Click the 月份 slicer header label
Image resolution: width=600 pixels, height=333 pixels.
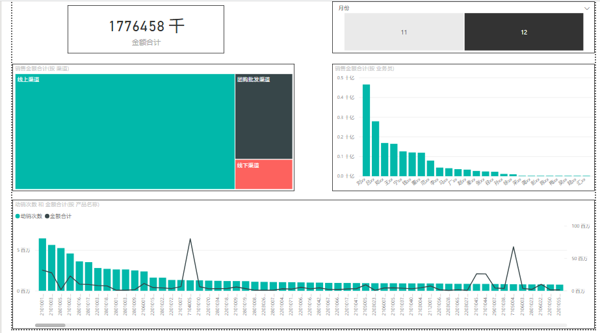click(x=344, y=8)
